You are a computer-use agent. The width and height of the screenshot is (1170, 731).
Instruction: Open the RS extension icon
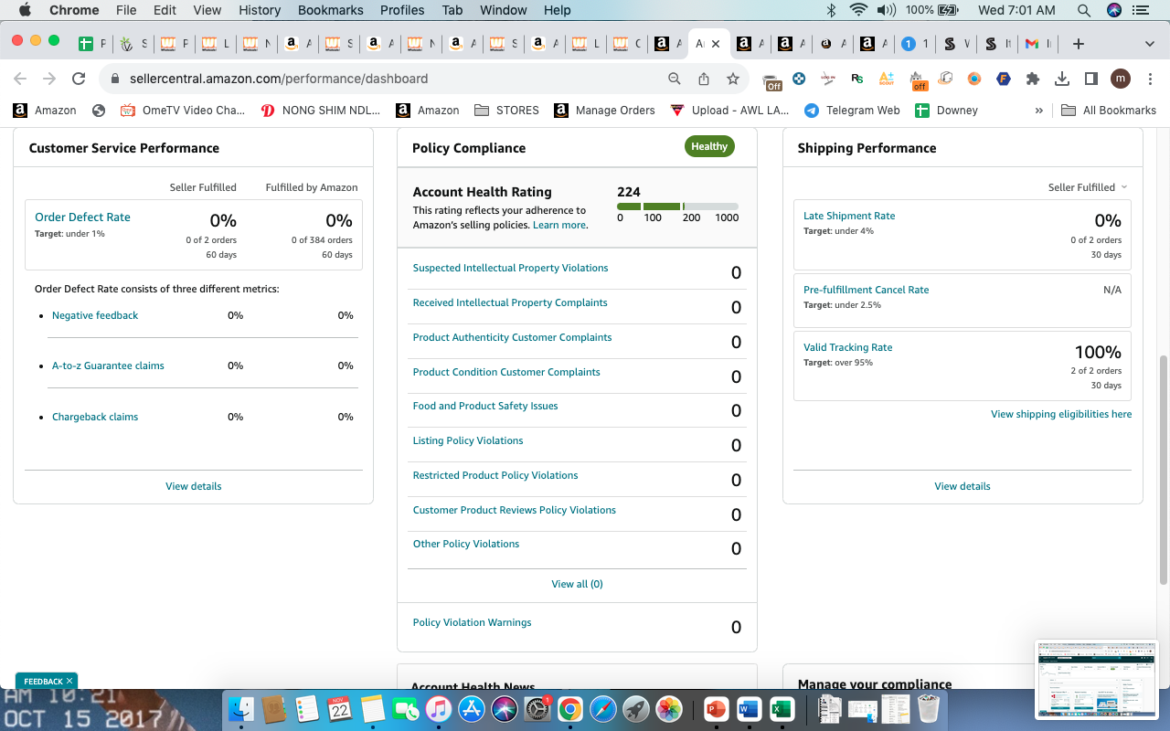point(856,79)
